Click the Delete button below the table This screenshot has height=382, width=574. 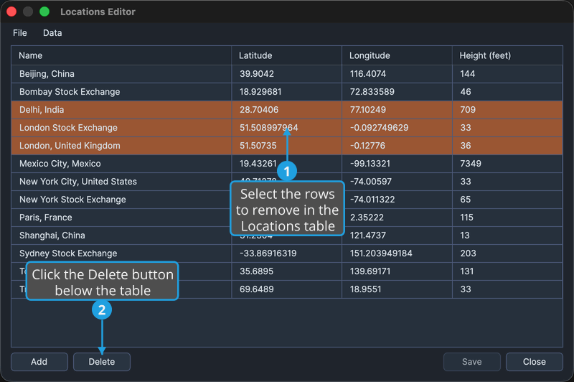[102, 361]
